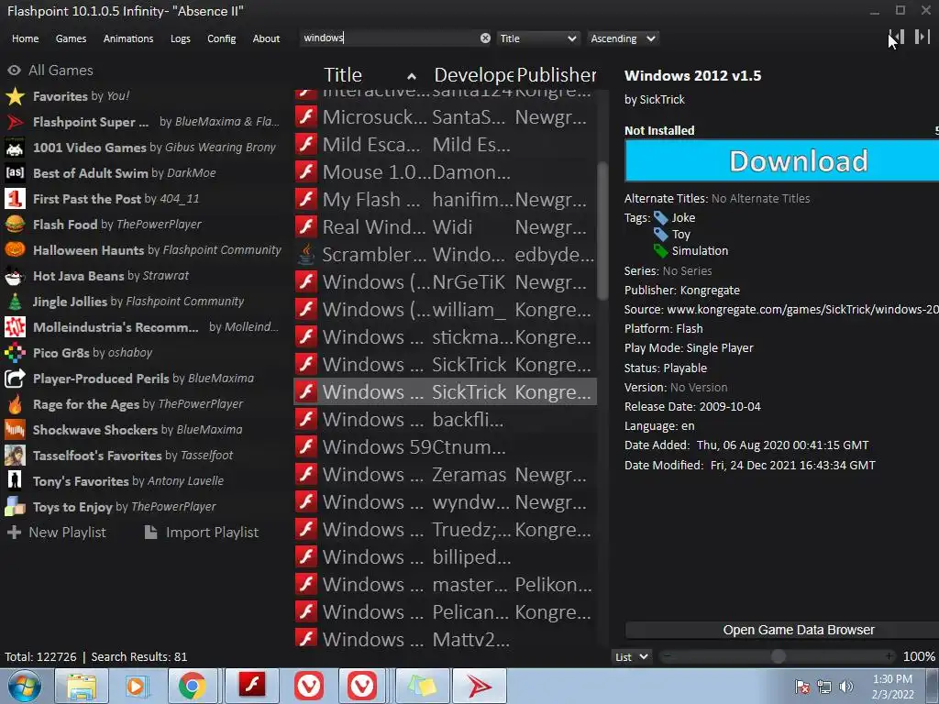Screen dimensions: 939x704
Task: Open Hot Java Beans playlist icon
Action: point(15,275)
